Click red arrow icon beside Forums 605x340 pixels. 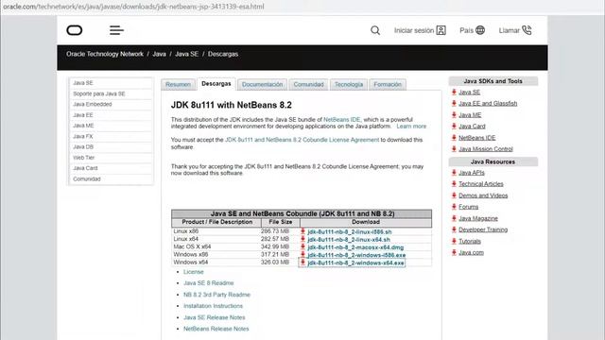pos(454,207)
